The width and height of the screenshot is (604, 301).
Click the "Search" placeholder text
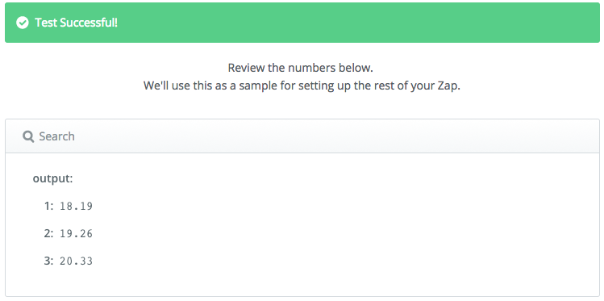coord(56,136)
